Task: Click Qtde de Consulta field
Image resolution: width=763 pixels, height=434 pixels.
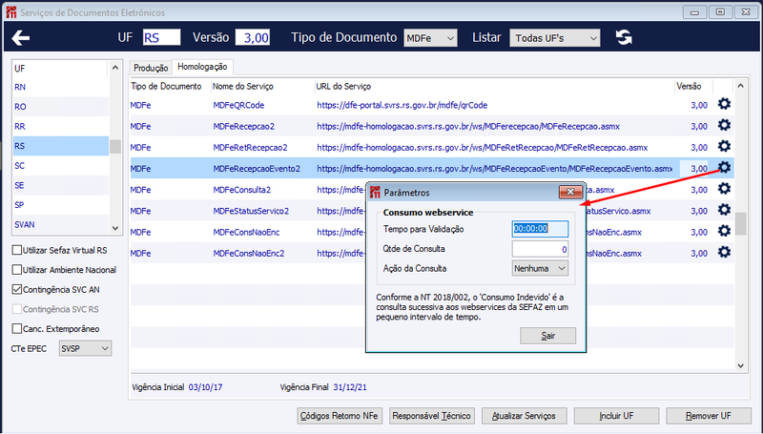Action: tap(540, 249)
